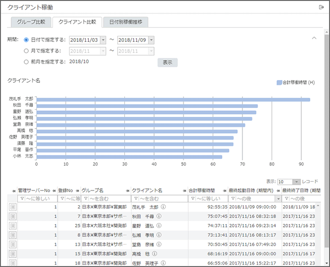This screenshot has width=330, height=267.
Task: Open filter operator for 合計稼働時間 column
Action: coord(193,198)
